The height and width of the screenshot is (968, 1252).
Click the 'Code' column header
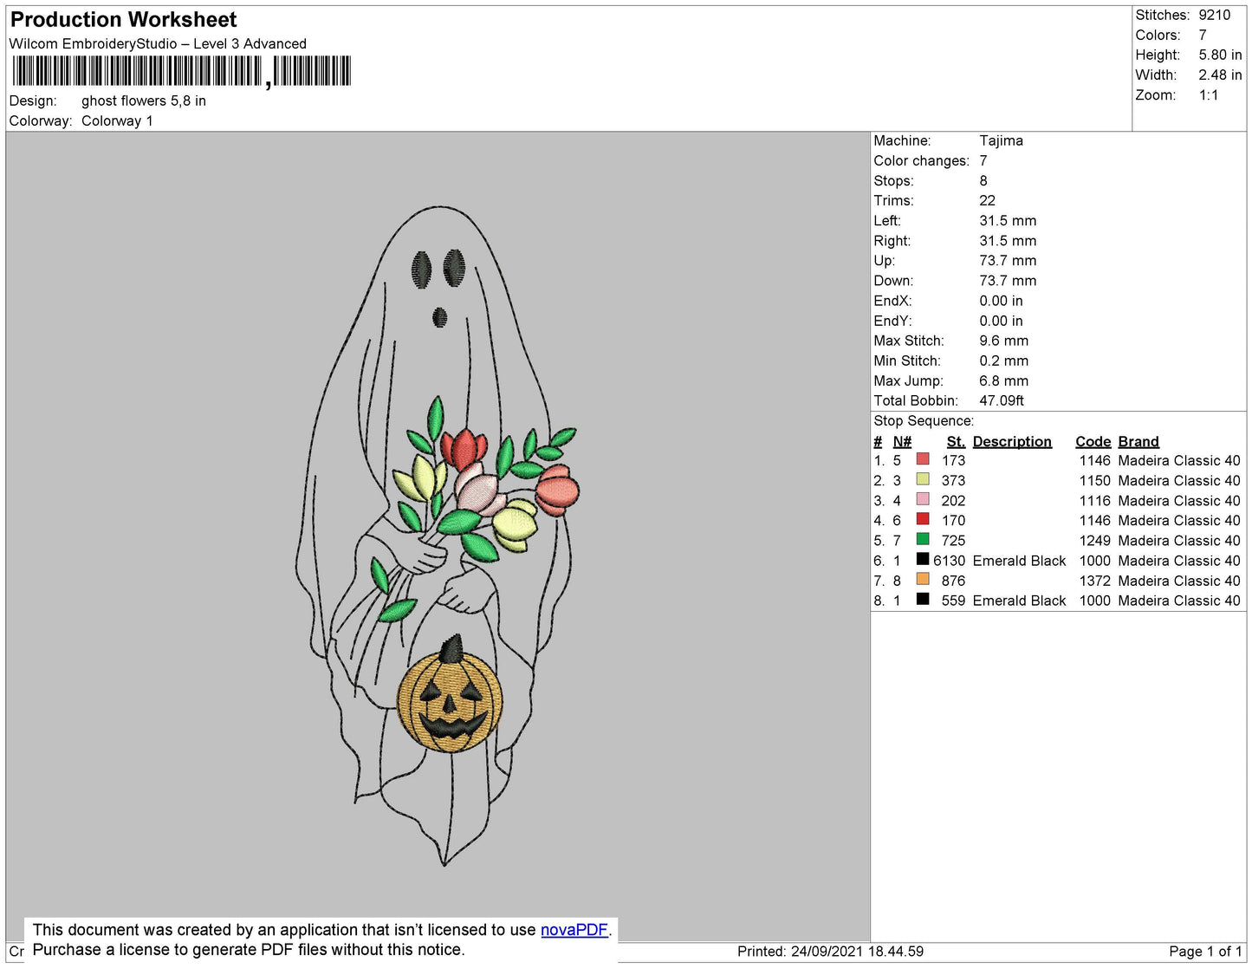pos(1093,441)
